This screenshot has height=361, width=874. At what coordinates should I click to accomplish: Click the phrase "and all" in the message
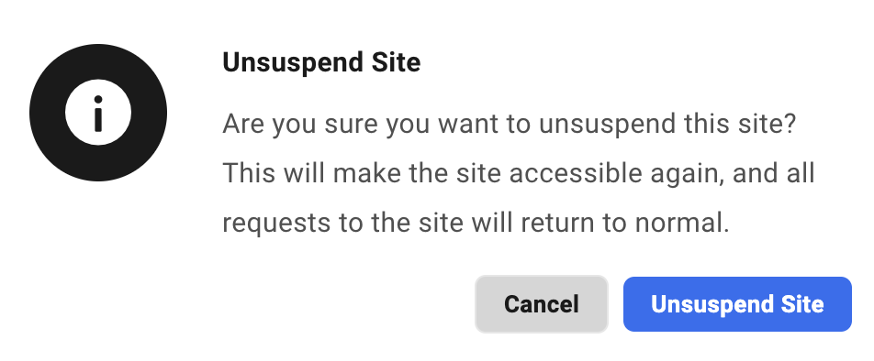coord(774,173)
